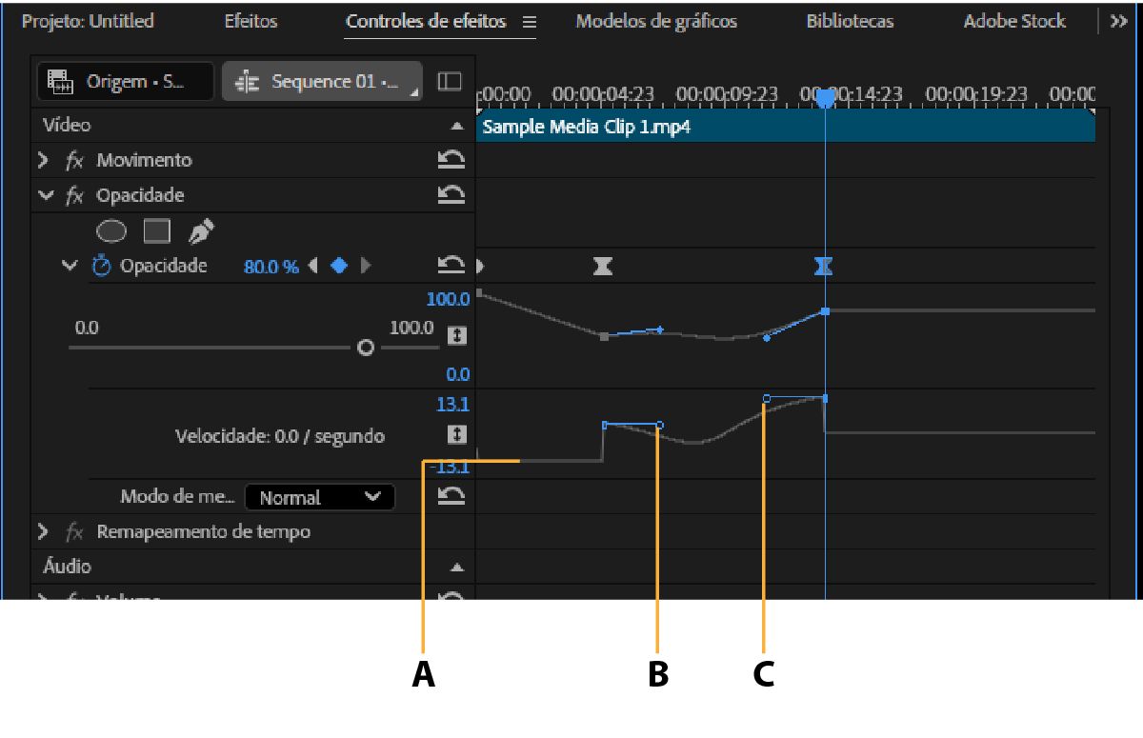This screenshot has width=1143, height=738.
Task: Create a four-point polygon mask
Action: [156, 230]
